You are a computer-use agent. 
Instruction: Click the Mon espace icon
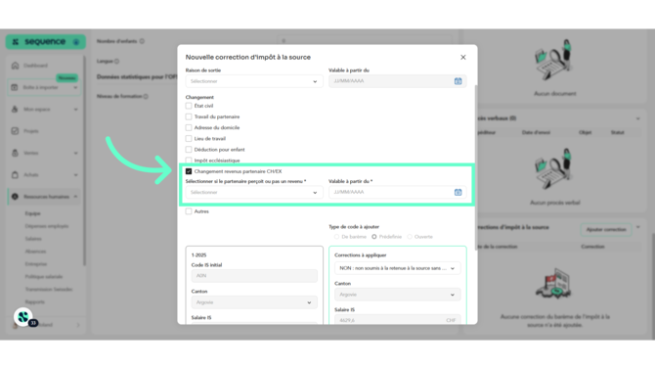(15, 110)
